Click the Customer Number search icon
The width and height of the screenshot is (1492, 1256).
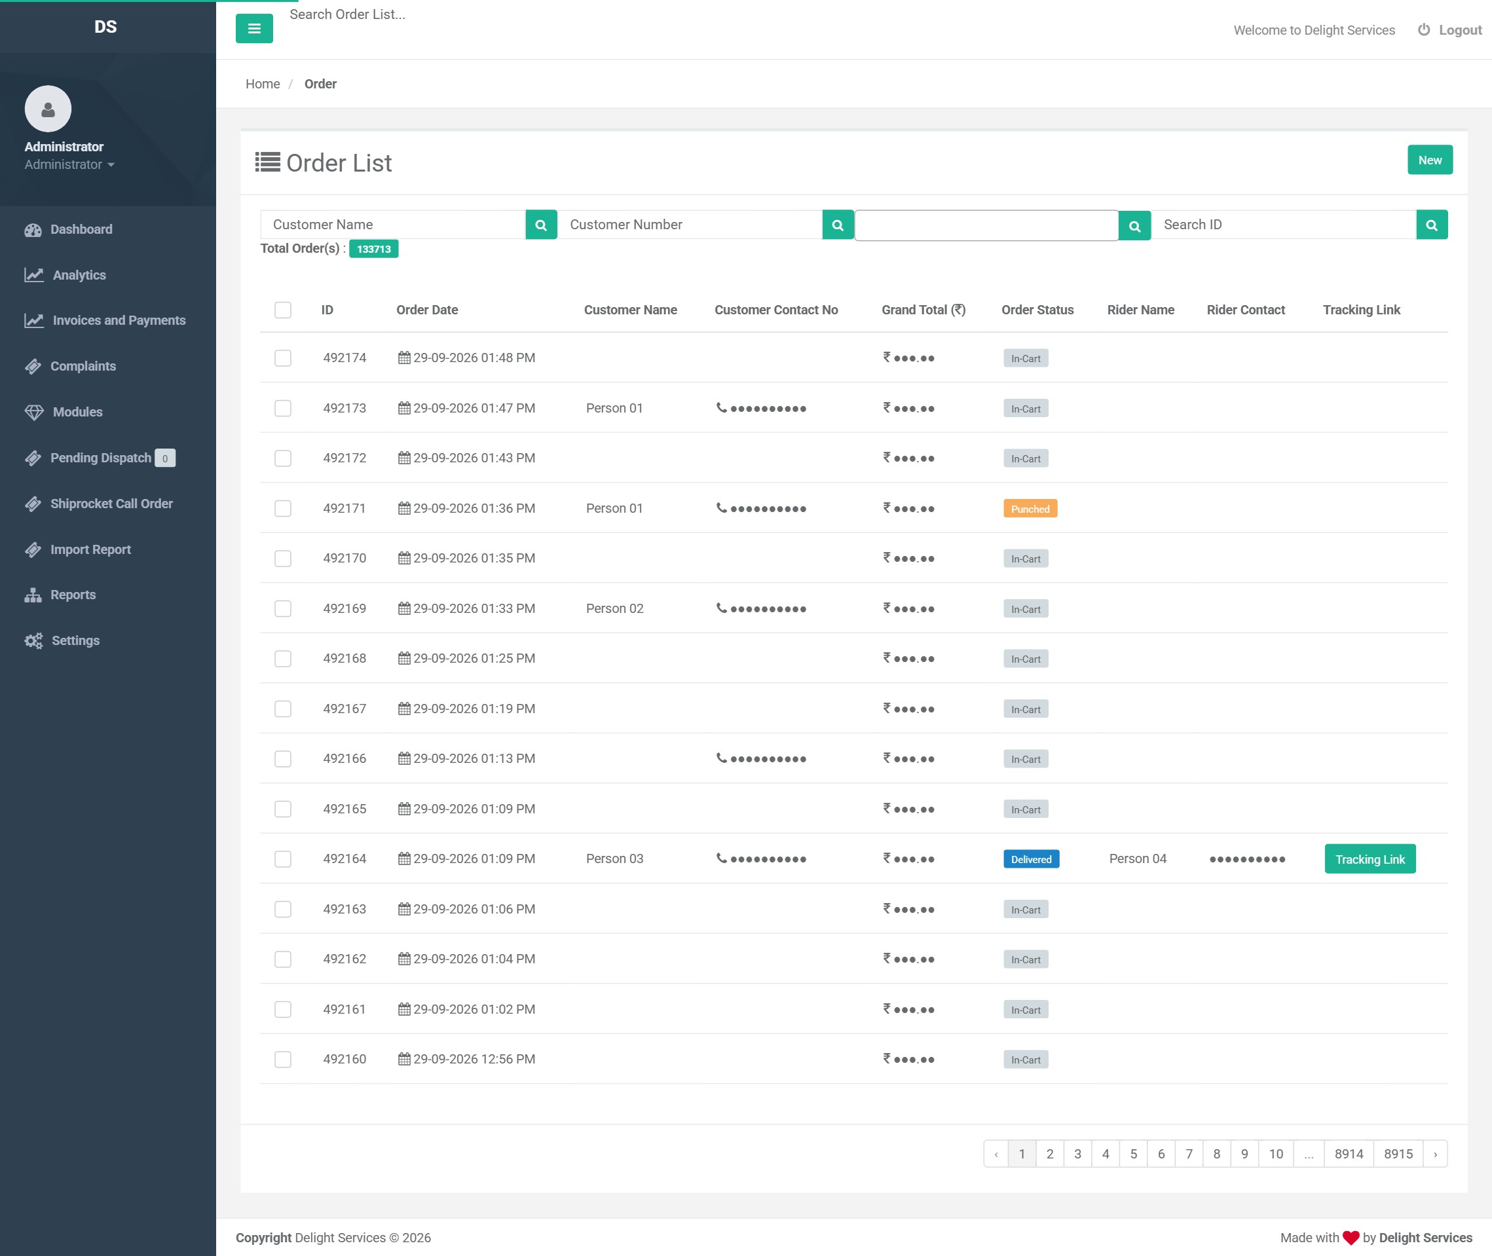838,225
